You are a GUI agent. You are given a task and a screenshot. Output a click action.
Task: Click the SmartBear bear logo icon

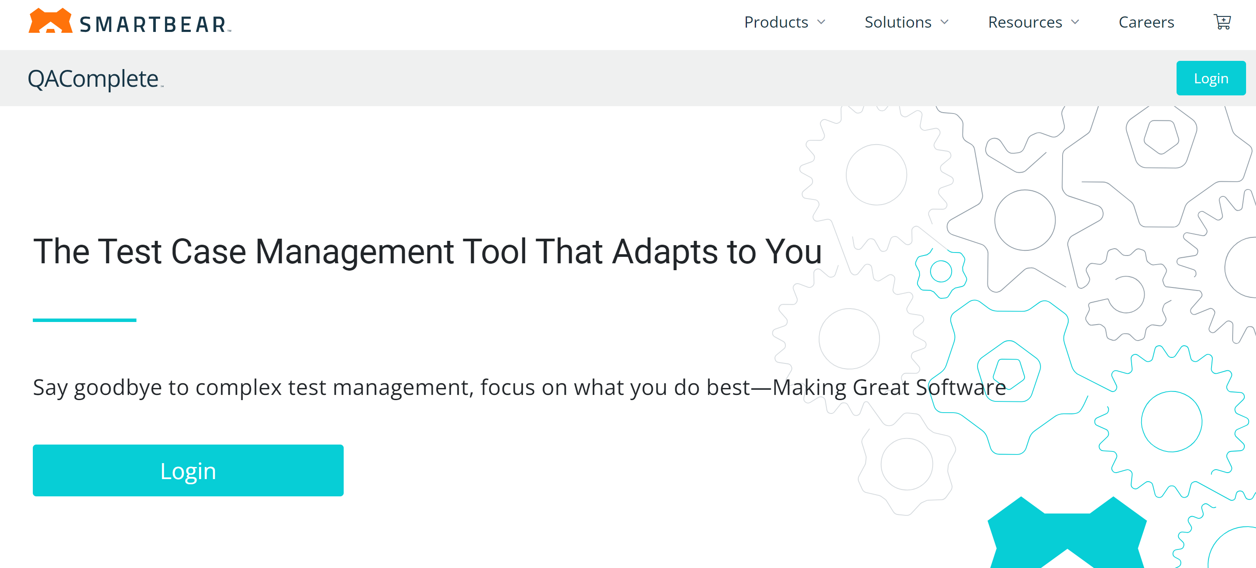coord(50,20)
